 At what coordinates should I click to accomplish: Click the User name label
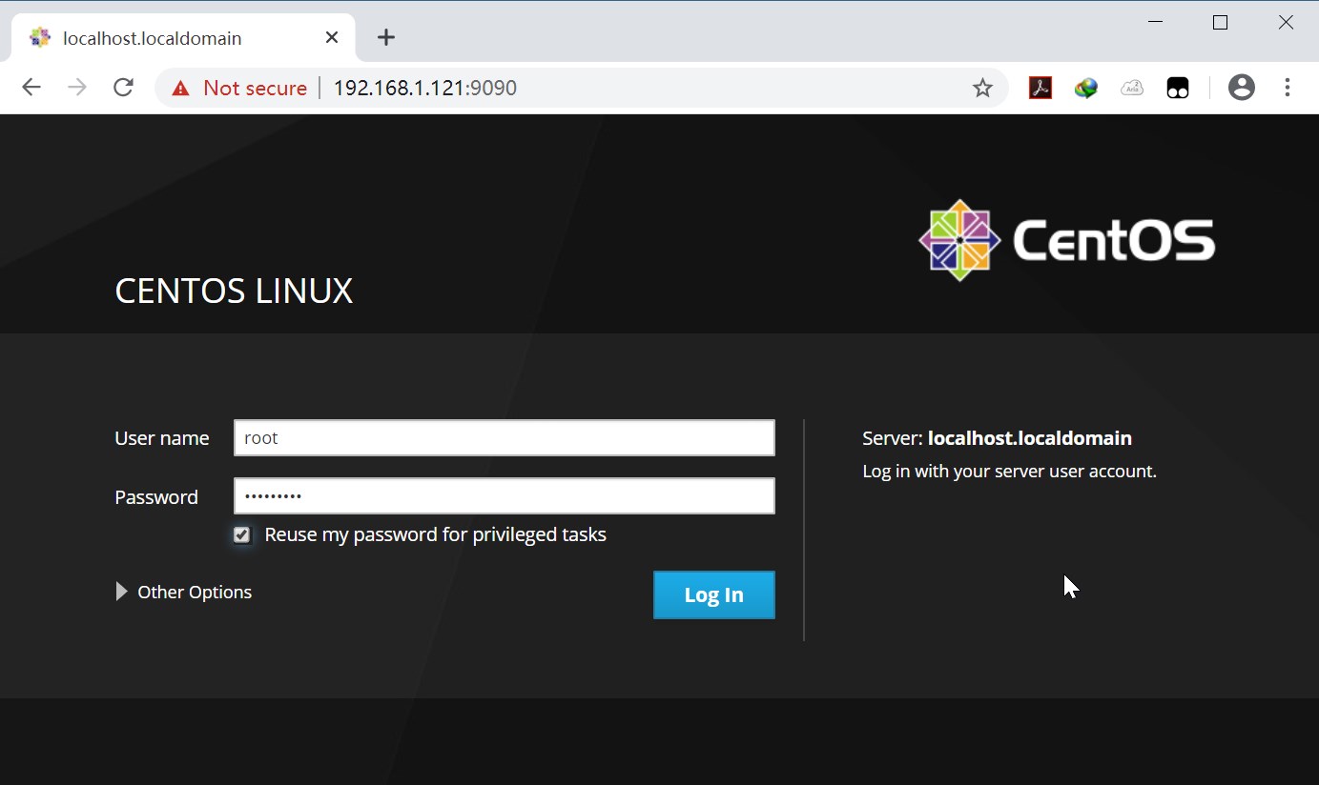point(162,438)
